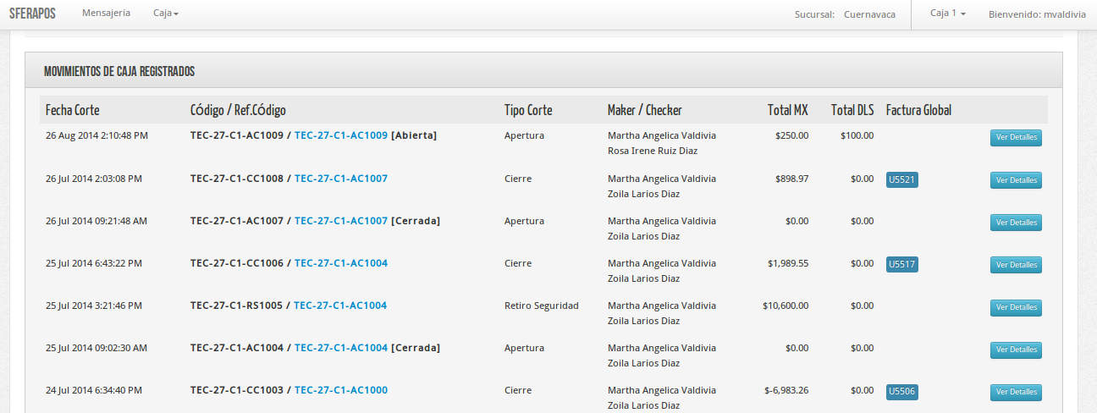Open global invoice badge U5506
1097x413 pixels.
pyautogui.click(x=901, y=391)
